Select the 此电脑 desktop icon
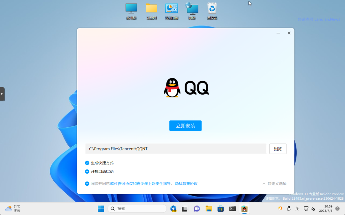The width and height of the screenshot is (345, 215). coord(131,11)
